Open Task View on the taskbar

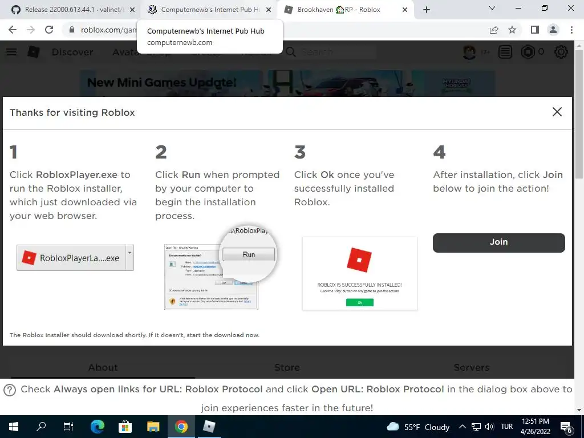[68, 427]
